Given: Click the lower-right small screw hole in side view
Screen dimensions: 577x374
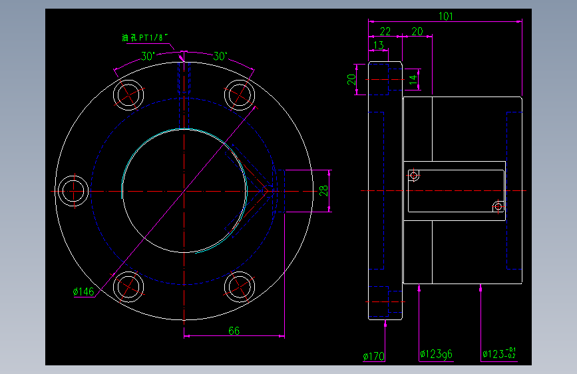Looking at the screenshot, I should [x=498, y=206].
